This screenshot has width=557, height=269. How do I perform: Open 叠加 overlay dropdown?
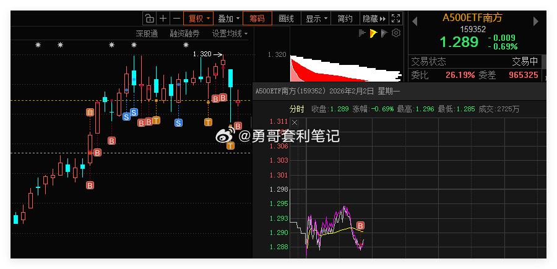[x=228, y=19]
